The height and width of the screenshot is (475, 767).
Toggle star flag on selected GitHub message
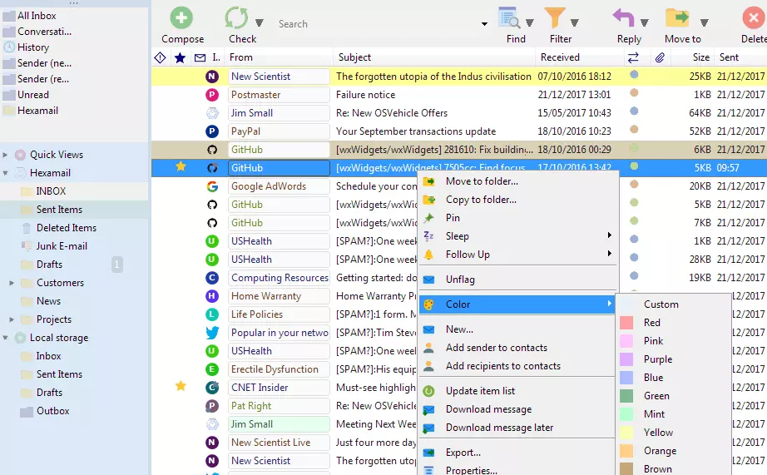pyautogui.click(x=181, y=167)
